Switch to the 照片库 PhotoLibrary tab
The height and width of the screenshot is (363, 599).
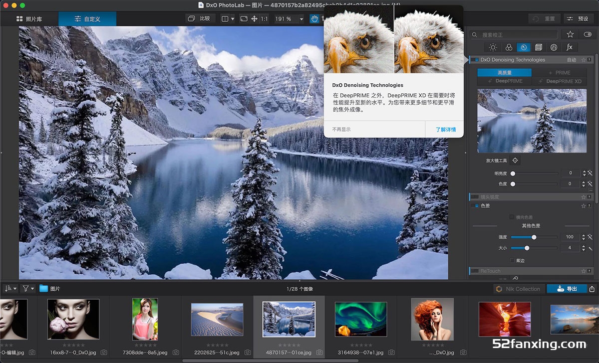coord(29,19)
